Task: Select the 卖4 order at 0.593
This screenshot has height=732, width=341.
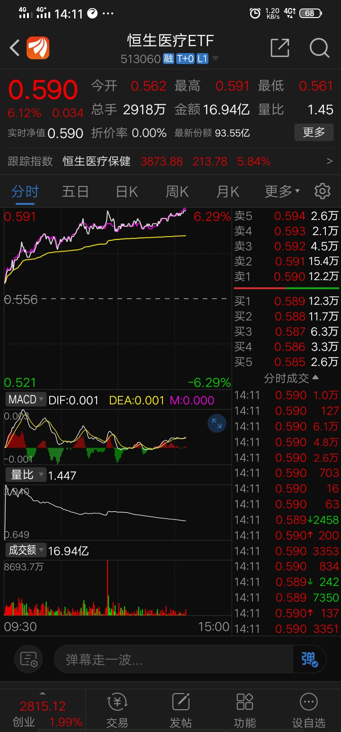Action: click(x=287, y=231)
